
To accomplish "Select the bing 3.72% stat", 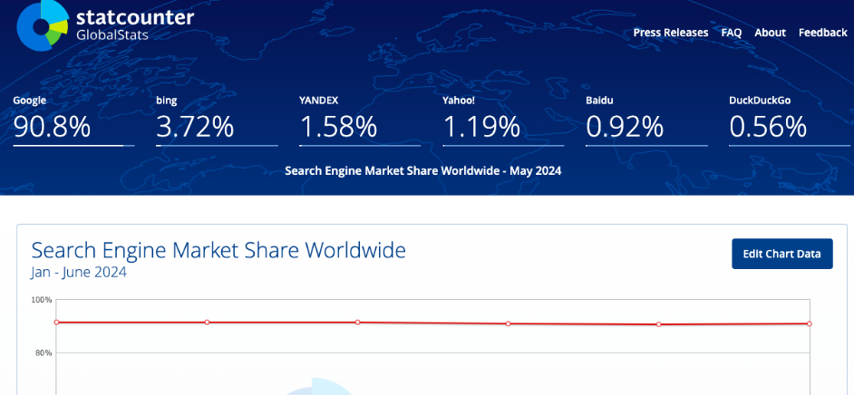I will (195, 127).
